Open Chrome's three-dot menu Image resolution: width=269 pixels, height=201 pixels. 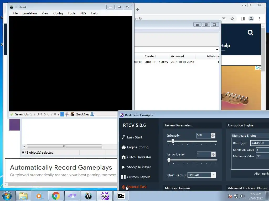point(260,19)
